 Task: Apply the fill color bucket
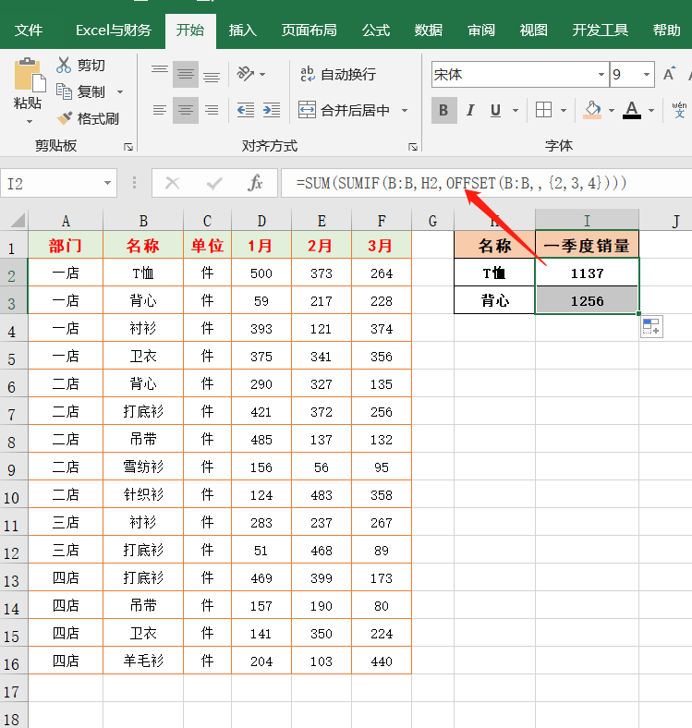[592, 110]
